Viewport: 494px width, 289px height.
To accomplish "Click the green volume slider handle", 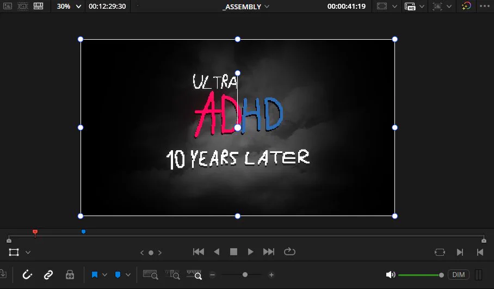I will coord(441,275).
